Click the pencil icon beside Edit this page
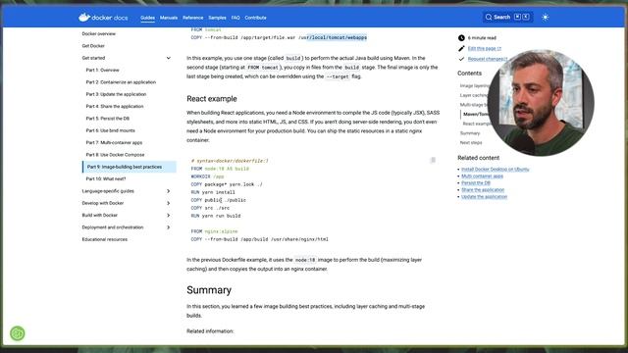Screen dimensions: 628x353 pyautogui.click(x=461, y=48)
